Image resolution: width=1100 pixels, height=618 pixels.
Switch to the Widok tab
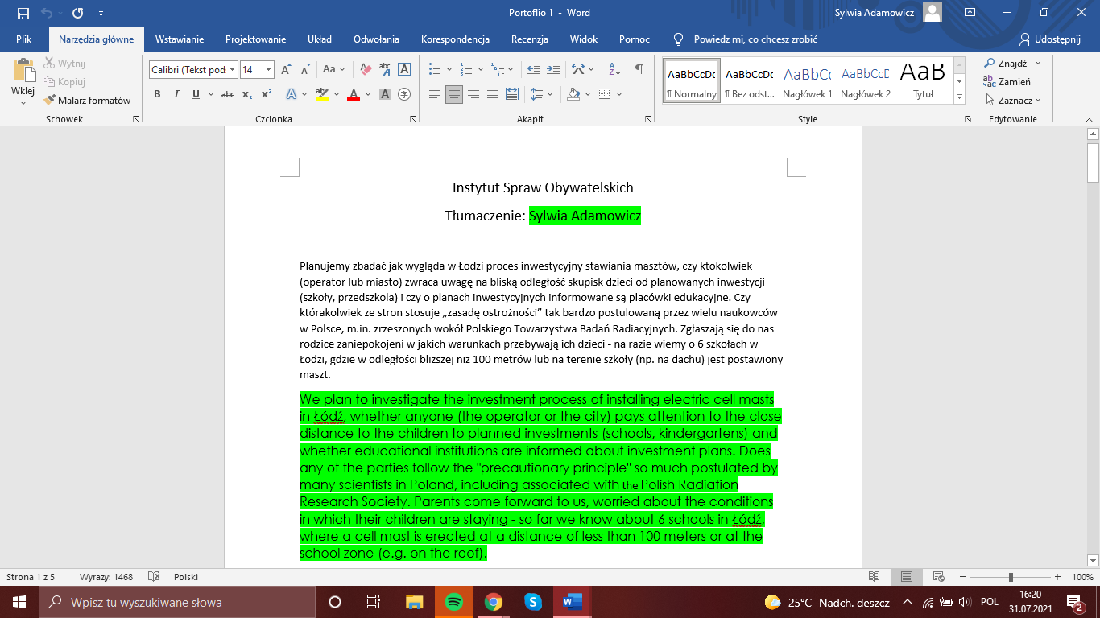[x=584, y=39]
